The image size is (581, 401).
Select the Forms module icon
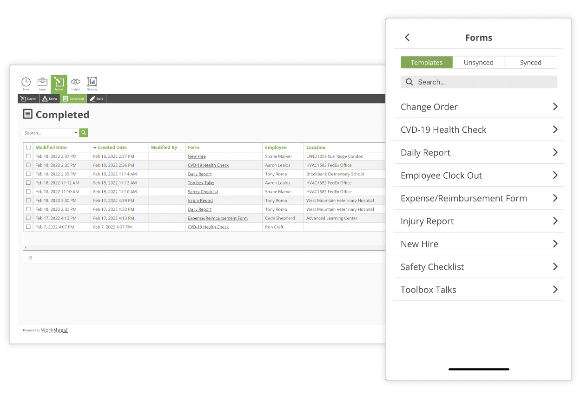pos(59,84)
